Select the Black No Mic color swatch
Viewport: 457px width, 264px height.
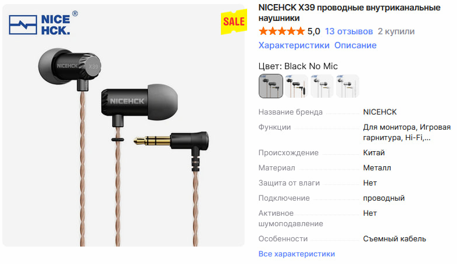pyautogui.click(x=271, y=86)
